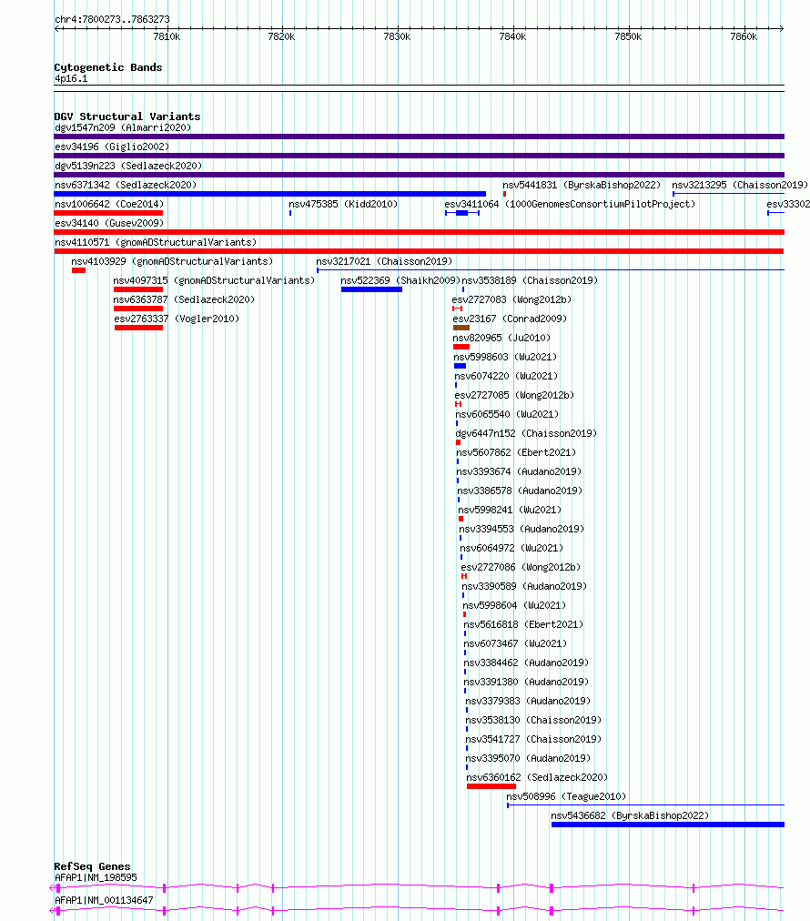Click AFAP1|NM_198595 gene label
Screen dimensions: 810x921
tap(96, 877)
